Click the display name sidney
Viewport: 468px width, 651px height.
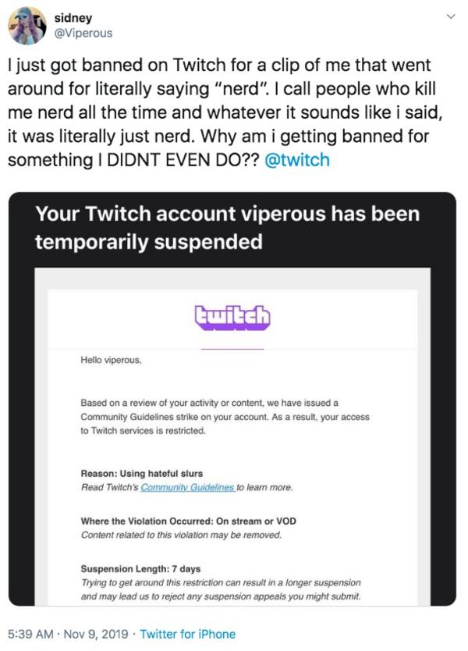pos(73,18)
